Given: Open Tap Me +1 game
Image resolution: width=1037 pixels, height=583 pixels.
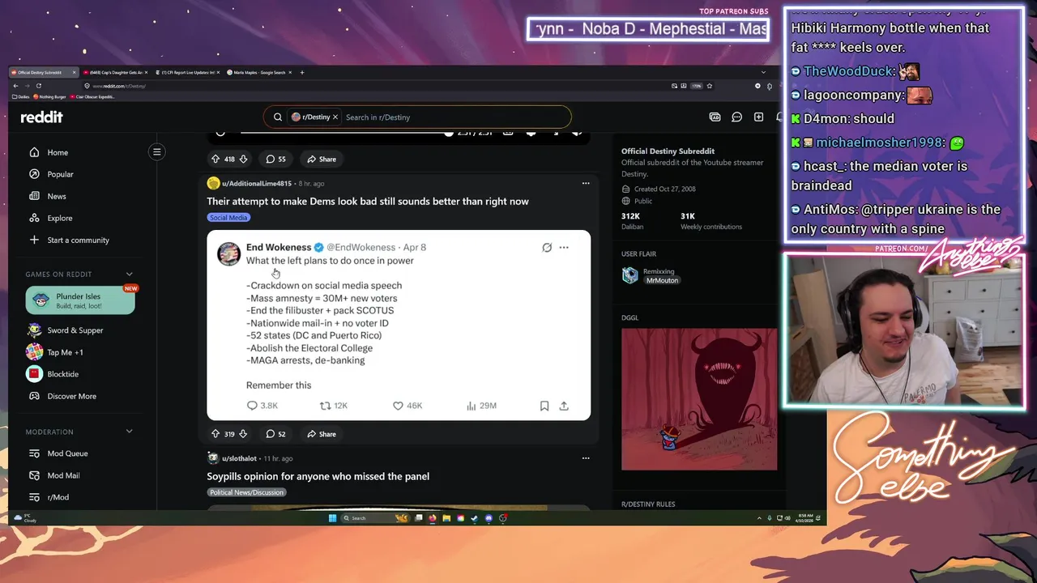Looking at the screenshot, I should click(65, 352).
